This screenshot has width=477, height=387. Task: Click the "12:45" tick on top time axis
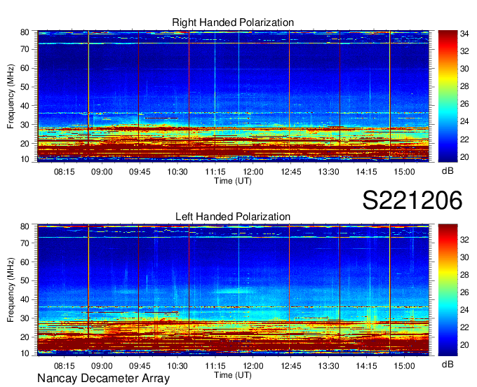pyautogui.click(x=291, y=172)
